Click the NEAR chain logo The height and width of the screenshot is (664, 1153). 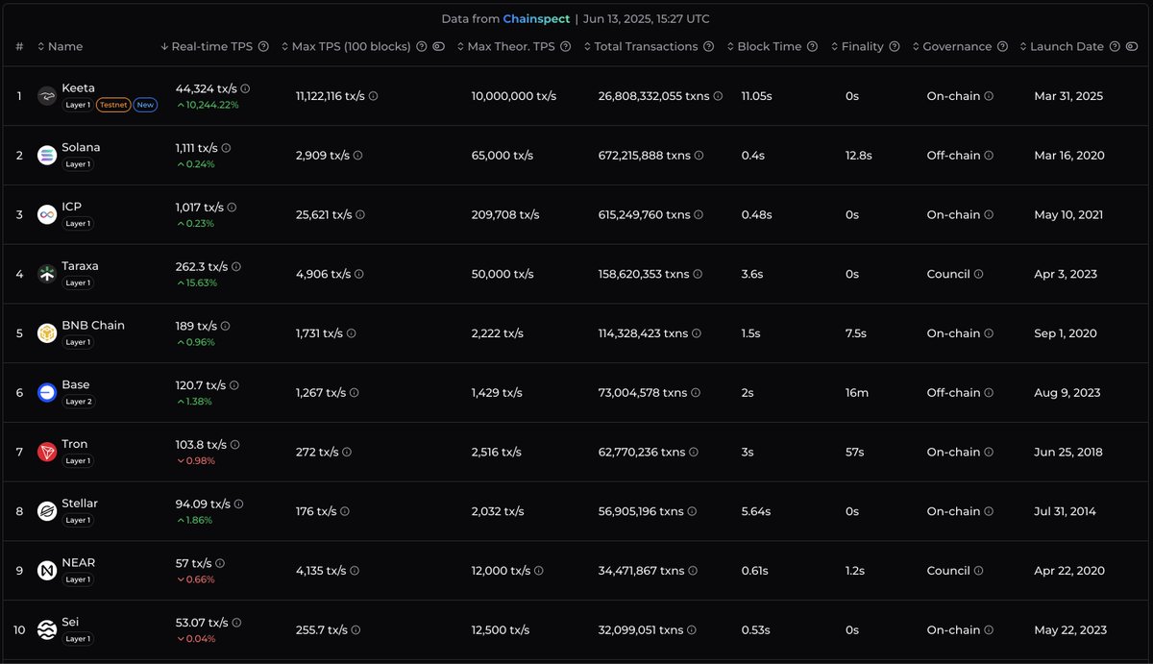(47, 571)
